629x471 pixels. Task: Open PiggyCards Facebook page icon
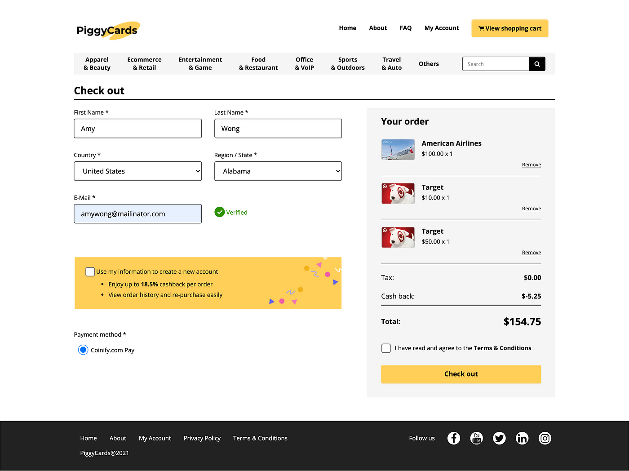click(454, 438)
